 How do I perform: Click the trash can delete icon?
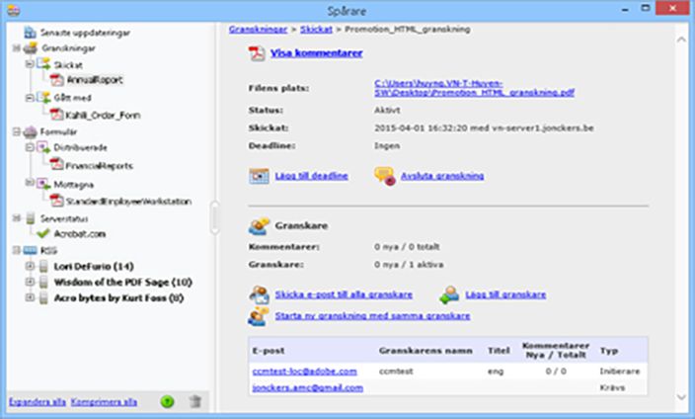195,401
